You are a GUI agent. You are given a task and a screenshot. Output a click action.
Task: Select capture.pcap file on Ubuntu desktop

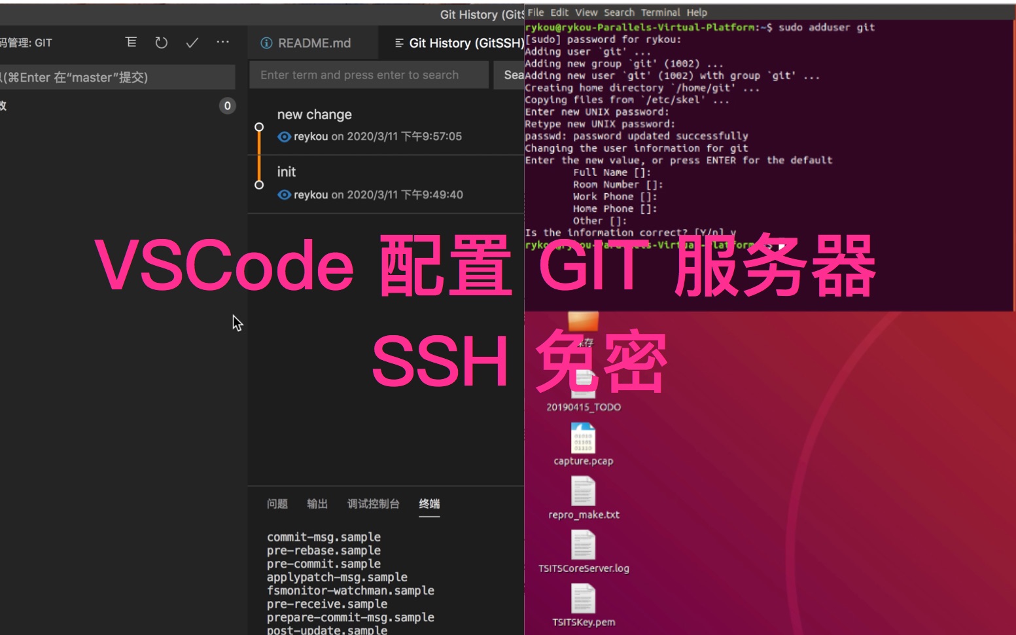pos(584,444)
